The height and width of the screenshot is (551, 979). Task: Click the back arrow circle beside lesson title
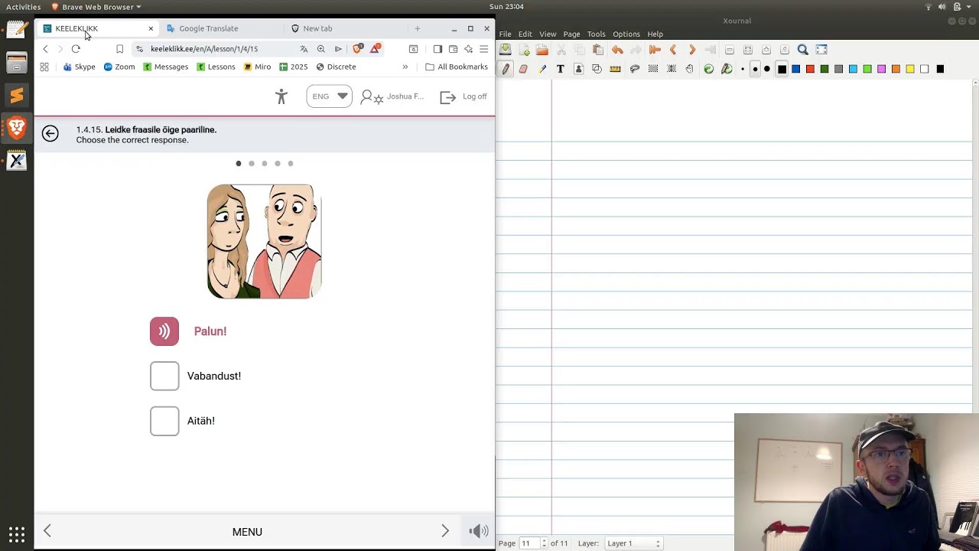pos(50,134)
